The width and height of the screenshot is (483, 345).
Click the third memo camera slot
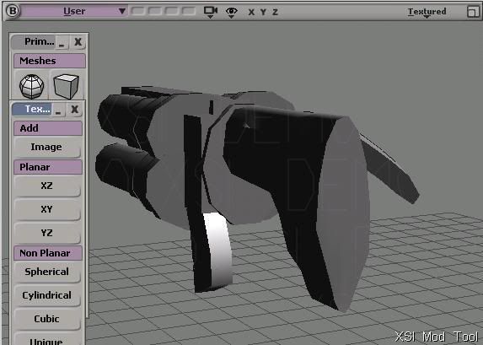[172, 11]
